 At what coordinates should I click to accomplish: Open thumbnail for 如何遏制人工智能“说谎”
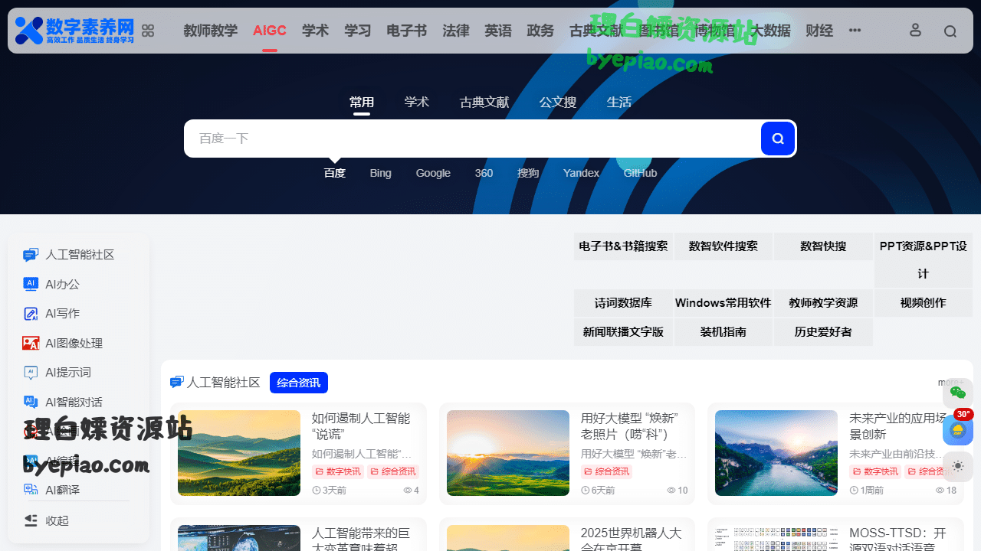239,453
